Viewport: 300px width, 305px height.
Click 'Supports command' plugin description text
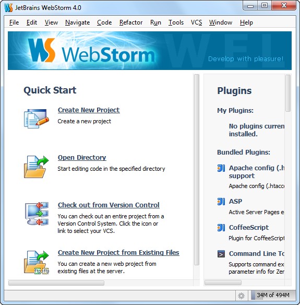[257, 268]
